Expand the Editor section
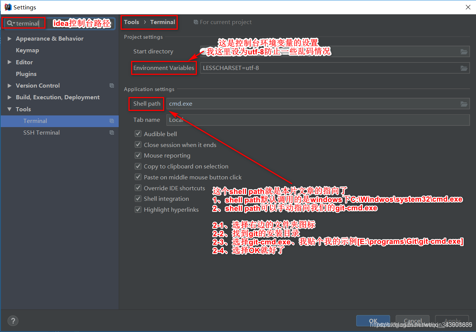 click(x=9, y=62)
